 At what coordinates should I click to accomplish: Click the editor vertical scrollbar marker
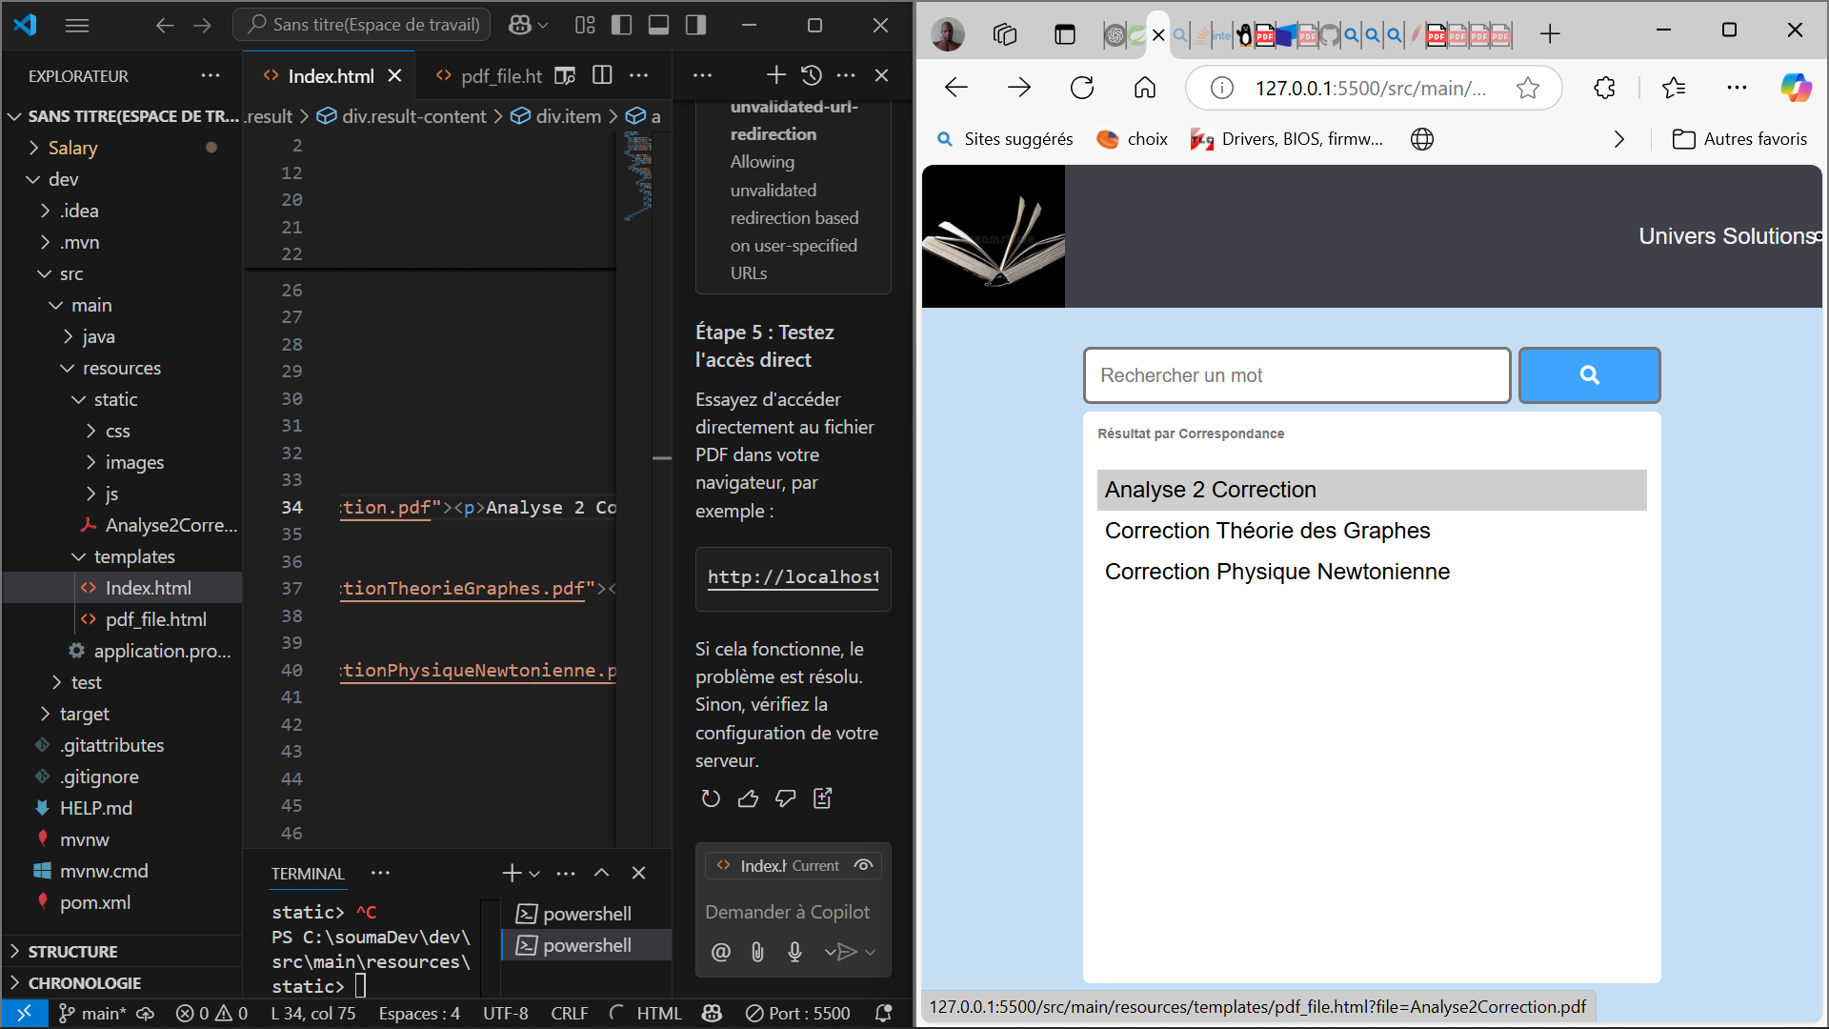click(x=661, y=458)
